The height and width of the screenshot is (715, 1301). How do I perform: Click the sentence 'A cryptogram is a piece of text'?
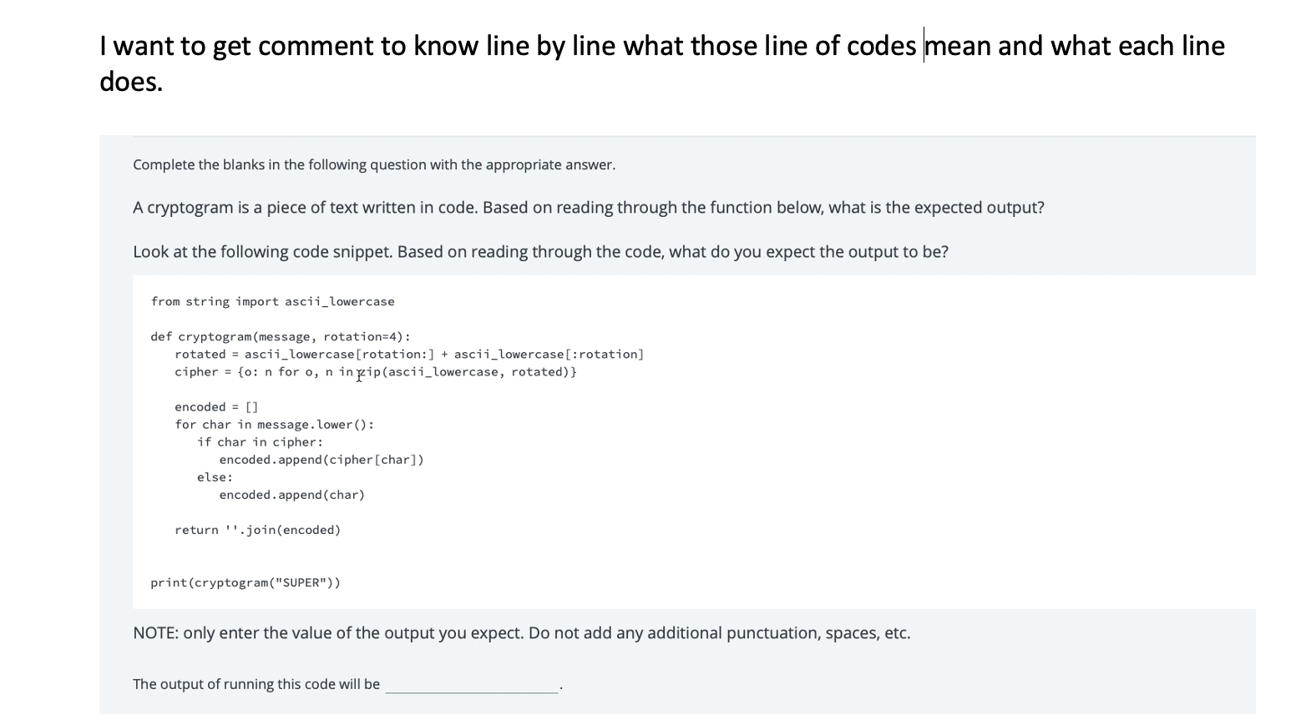pos(589,207)
